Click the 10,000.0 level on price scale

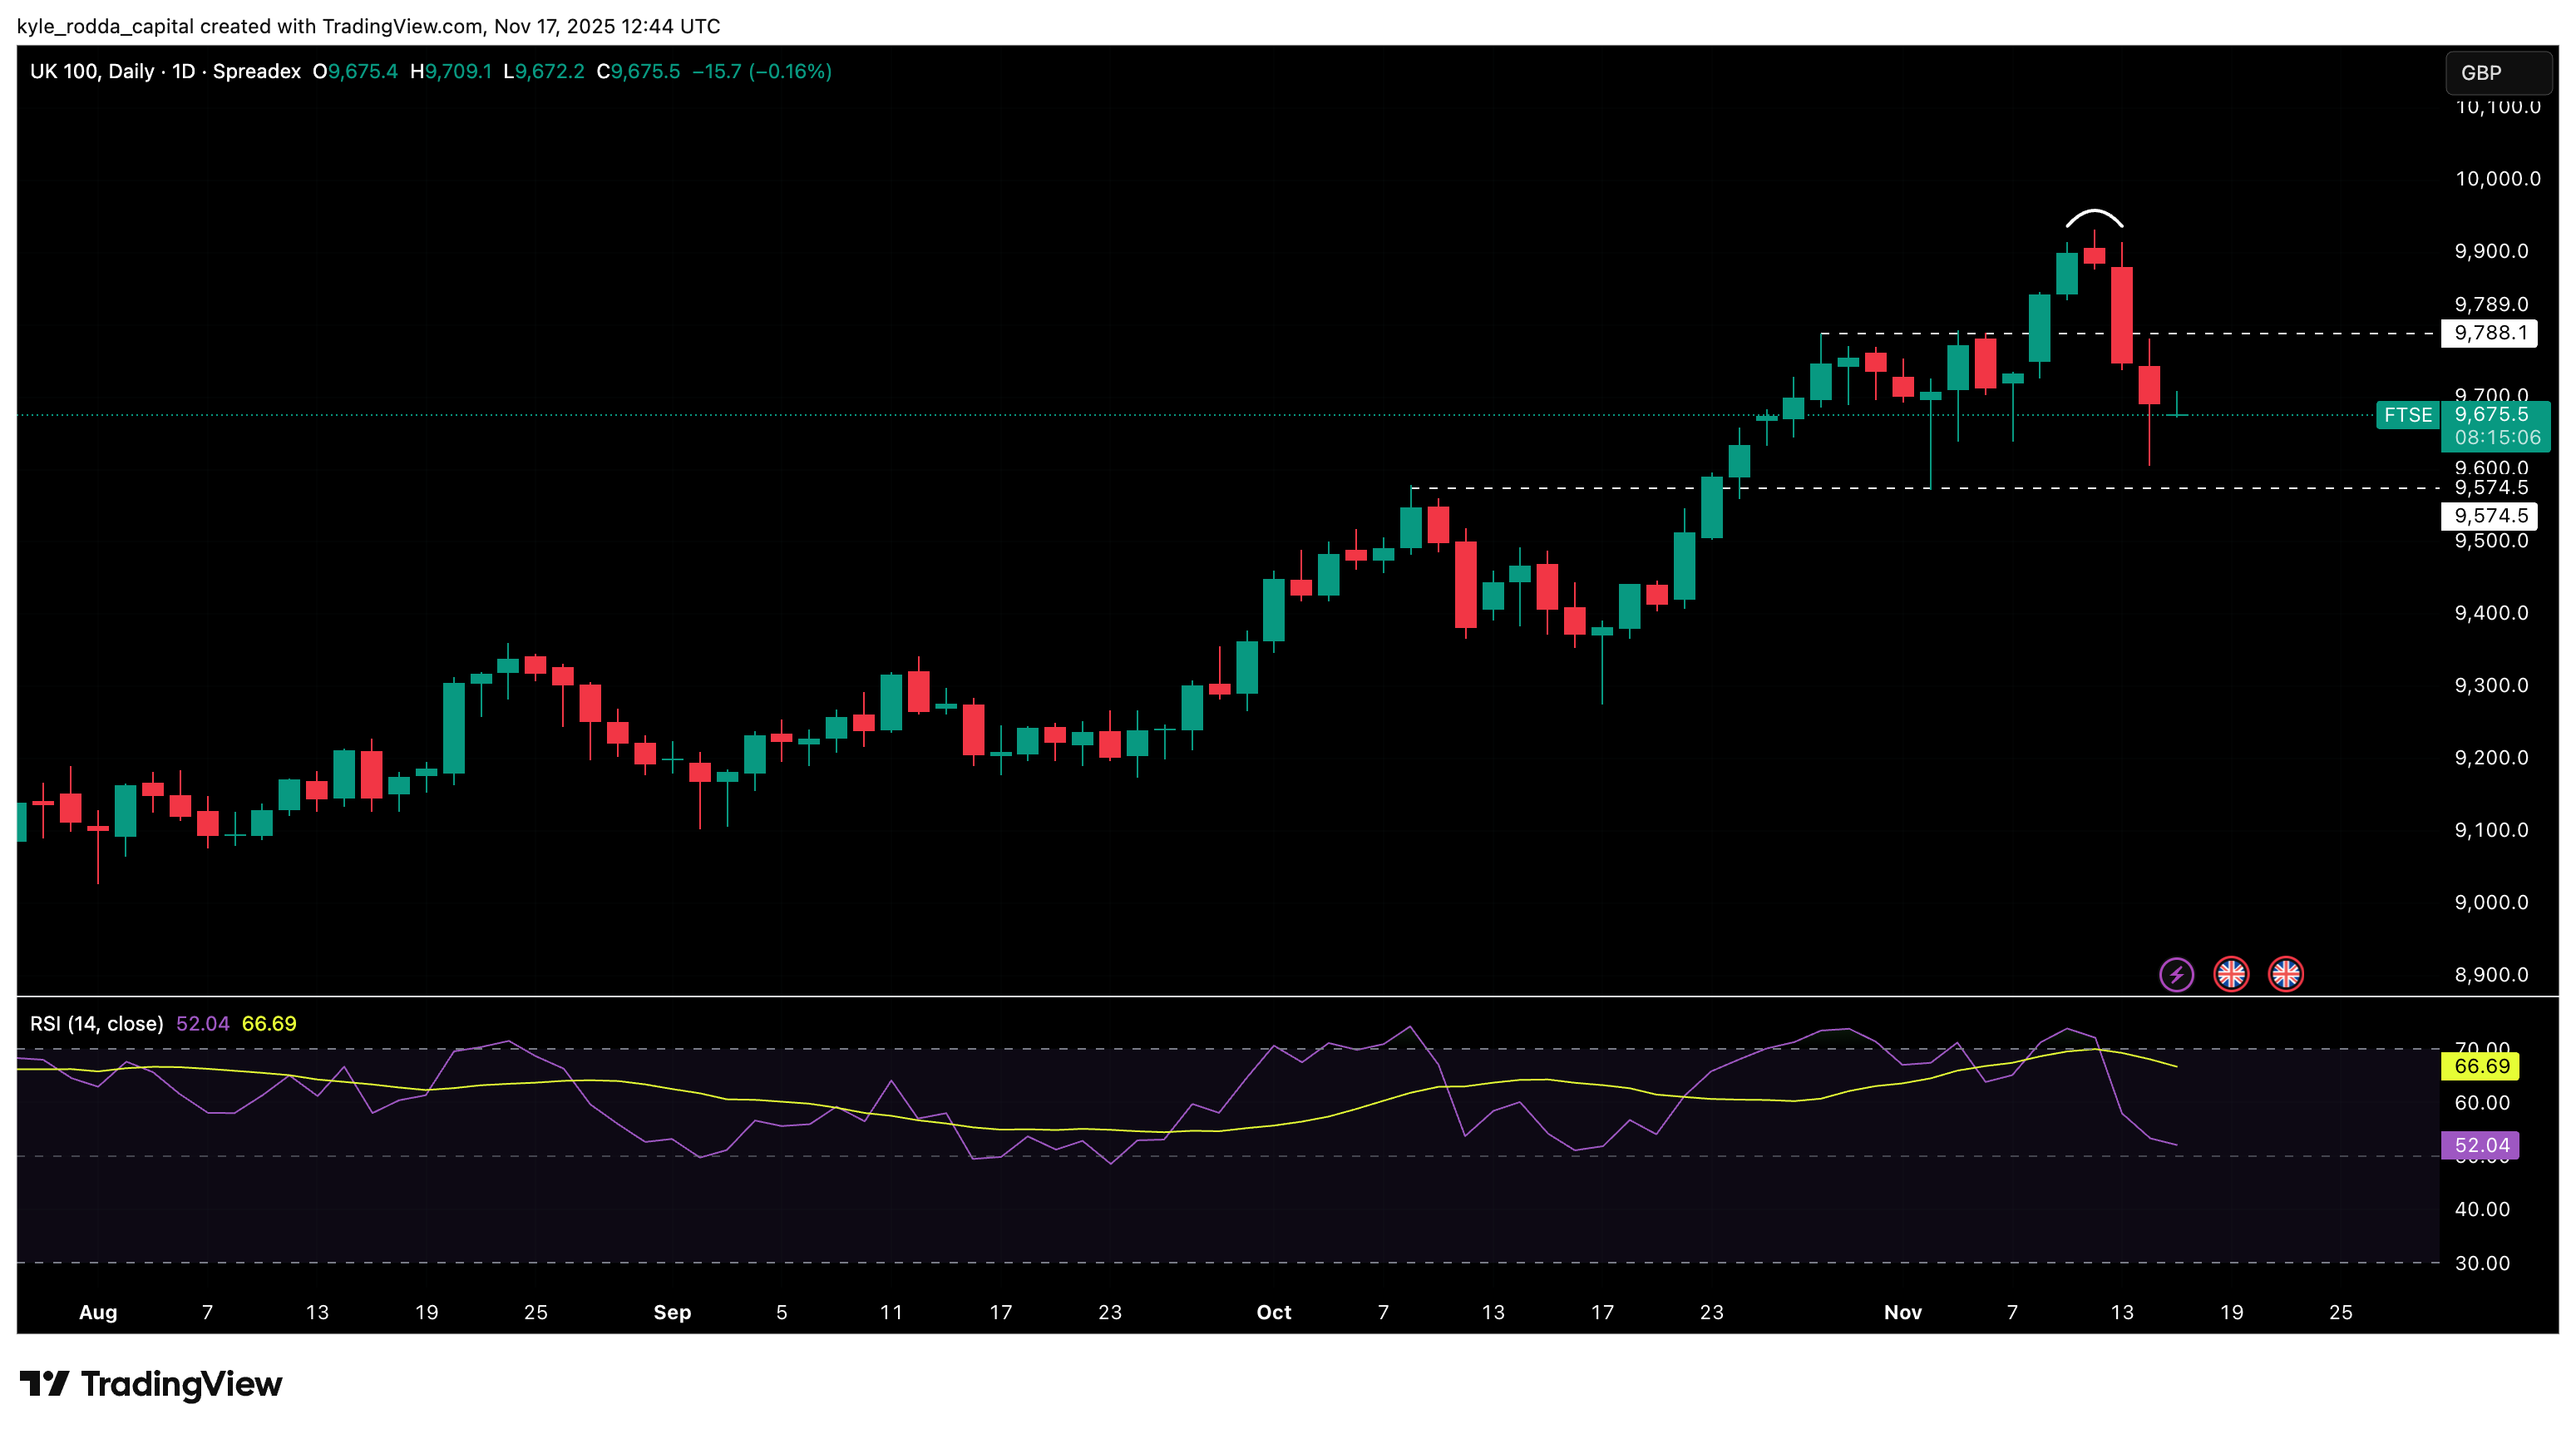coord(2497,179)
